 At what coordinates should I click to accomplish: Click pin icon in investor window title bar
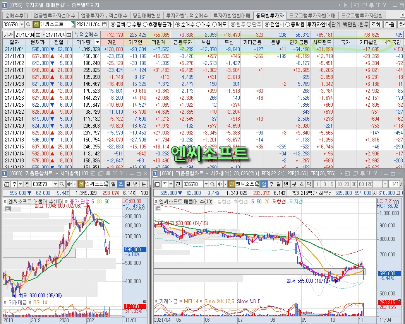pyautogui.click(x=371, y=5)
